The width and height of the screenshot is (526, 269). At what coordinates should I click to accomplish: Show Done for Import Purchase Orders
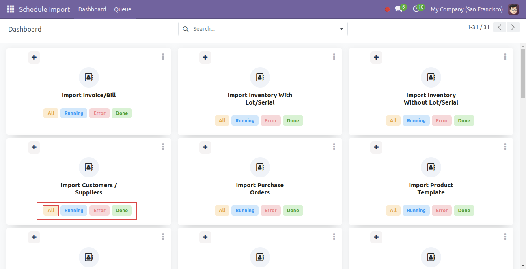(x=293, y=211)
